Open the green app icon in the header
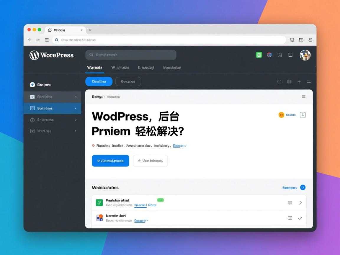 (259, 55)
